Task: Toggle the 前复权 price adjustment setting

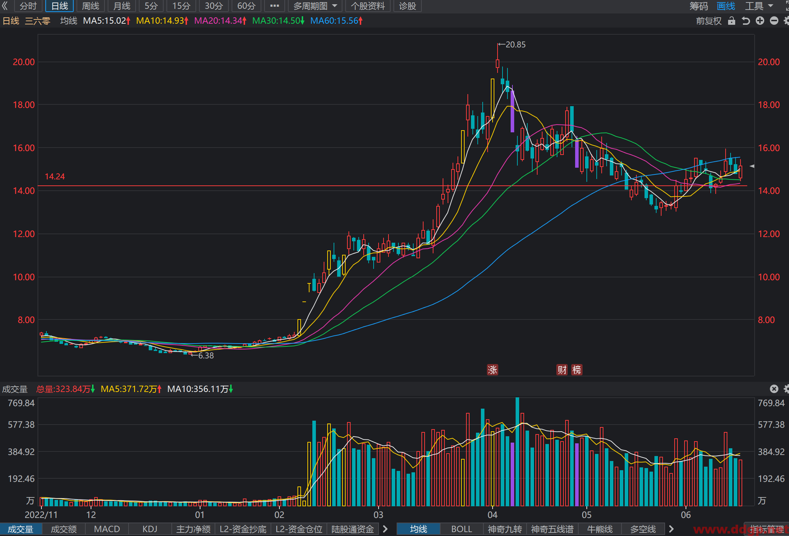Action: pyautogui.click(x=709, y=21)
